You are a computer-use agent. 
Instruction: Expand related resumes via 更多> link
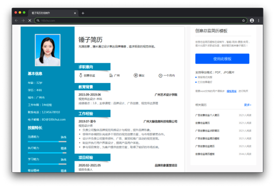[248, 105]
